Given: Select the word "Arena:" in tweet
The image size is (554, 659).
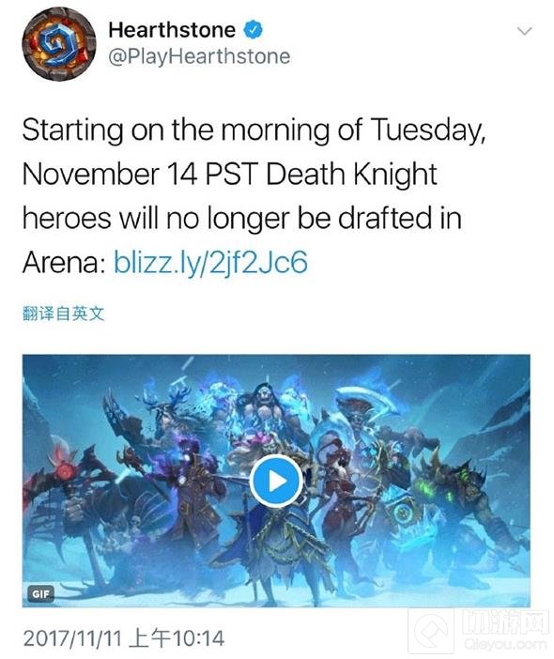Looking at the screenshot, I should point(64,263).
